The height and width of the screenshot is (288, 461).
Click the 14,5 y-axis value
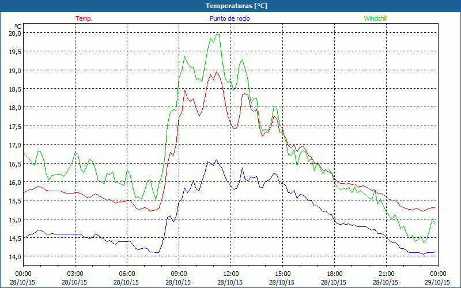point(15,238)
